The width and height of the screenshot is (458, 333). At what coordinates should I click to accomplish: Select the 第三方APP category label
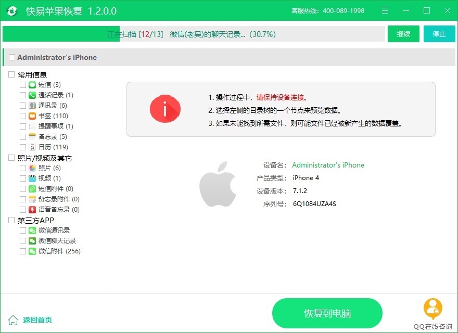point(35,220)
